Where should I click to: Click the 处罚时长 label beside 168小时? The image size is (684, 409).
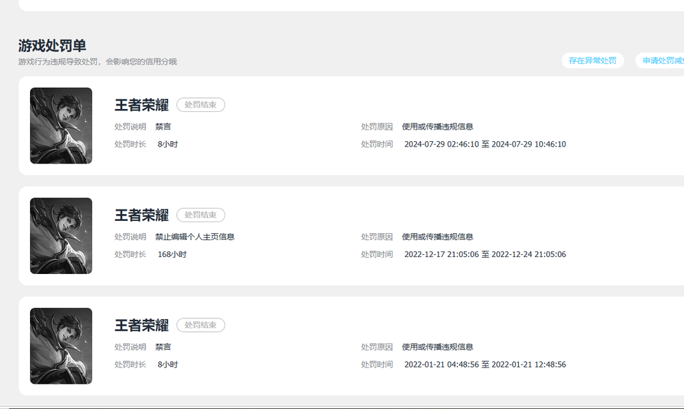pos(130,254)
